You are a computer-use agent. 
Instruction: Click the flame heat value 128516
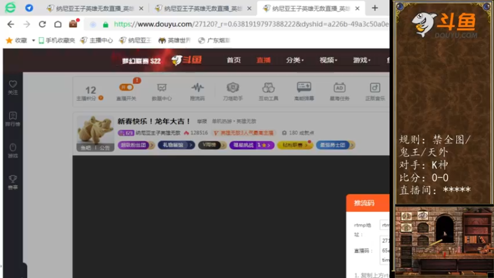[196, 133]
